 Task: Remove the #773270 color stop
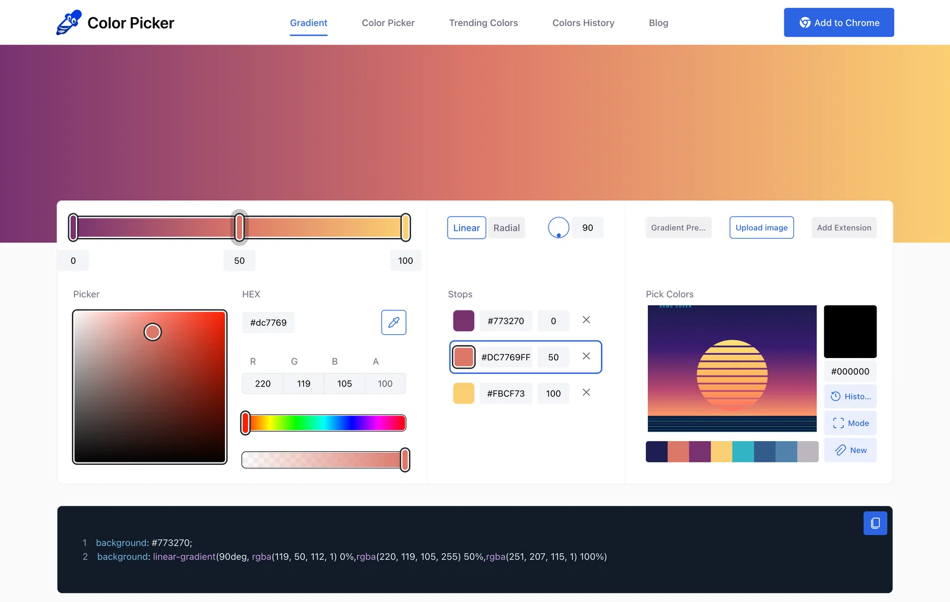[586, 320]
